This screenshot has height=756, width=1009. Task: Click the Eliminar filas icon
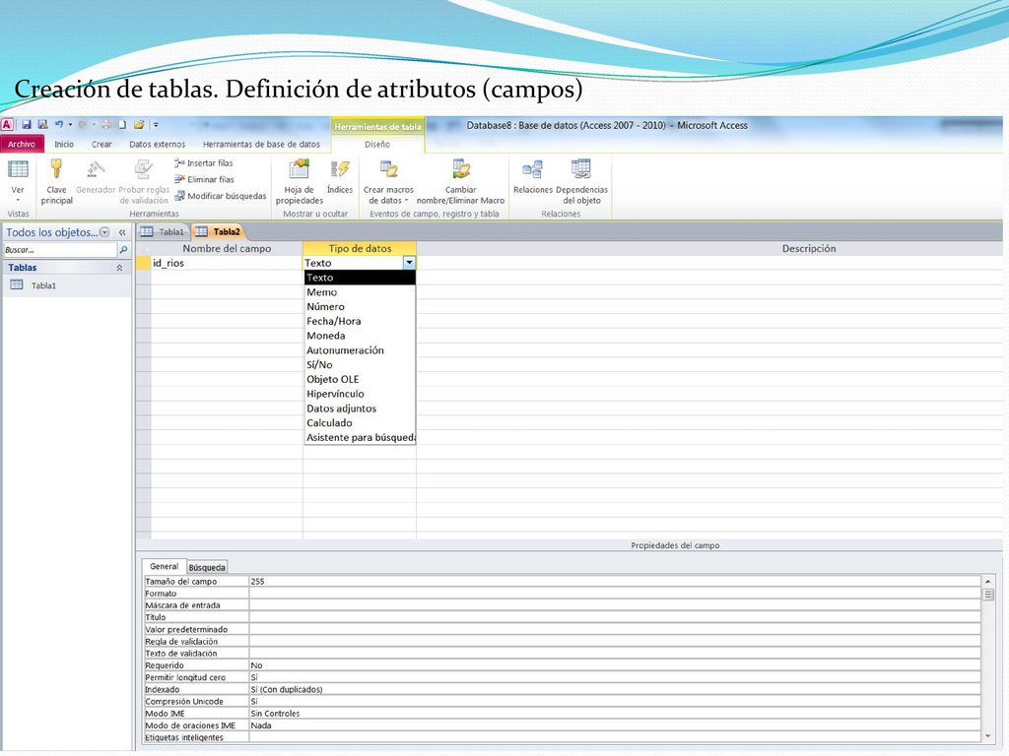pos(179,179)
